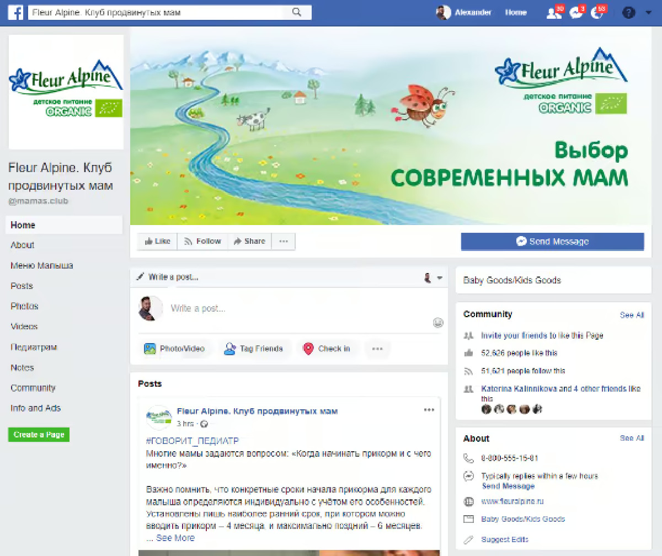
Task: Click the Suggest Edits link
Action: pos(505,539)
